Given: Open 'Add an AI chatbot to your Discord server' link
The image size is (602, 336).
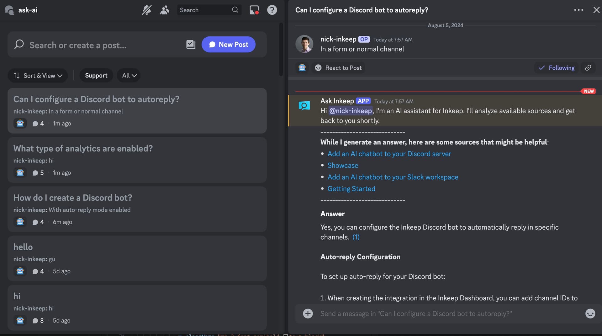Looking at the screenshot, I should (389, 154).
